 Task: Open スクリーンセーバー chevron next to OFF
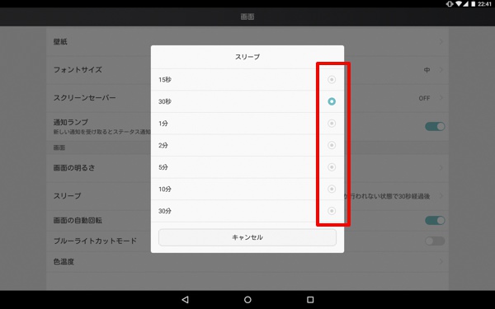[441, 98]
